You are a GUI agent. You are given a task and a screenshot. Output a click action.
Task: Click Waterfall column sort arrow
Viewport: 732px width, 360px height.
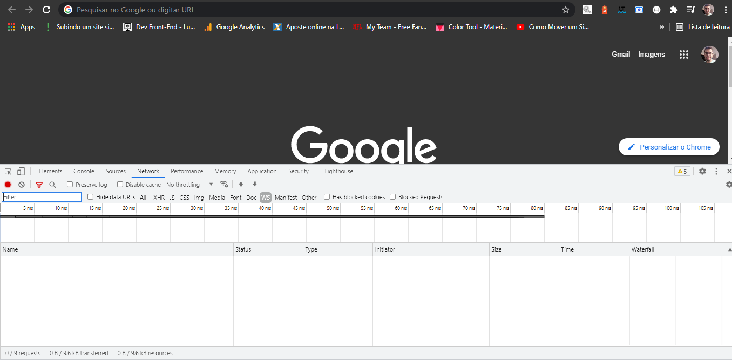[x=729, y=250]
